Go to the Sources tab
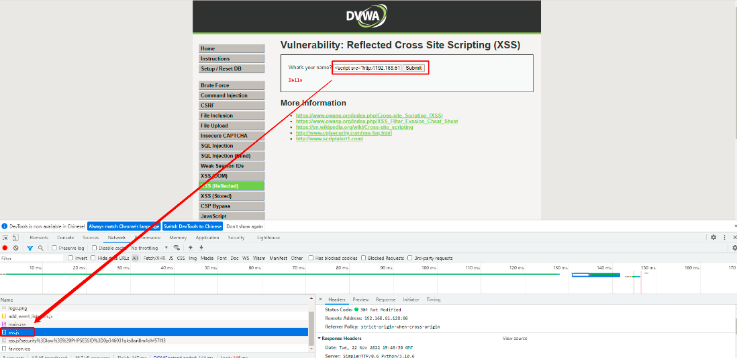 [x=91, y=238]
